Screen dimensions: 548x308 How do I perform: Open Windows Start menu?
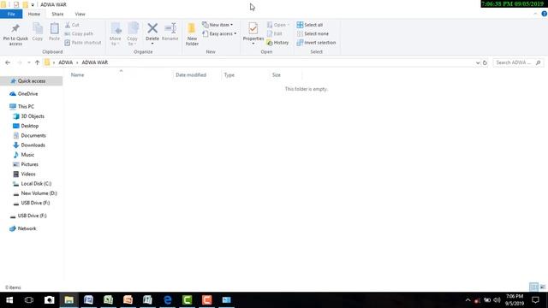coord(9,300)
